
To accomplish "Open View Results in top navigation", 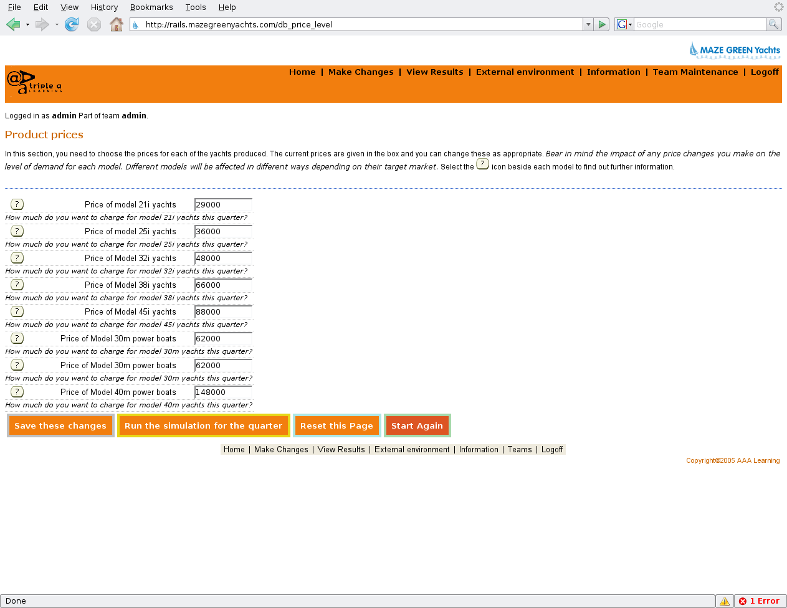I will 434,72.
